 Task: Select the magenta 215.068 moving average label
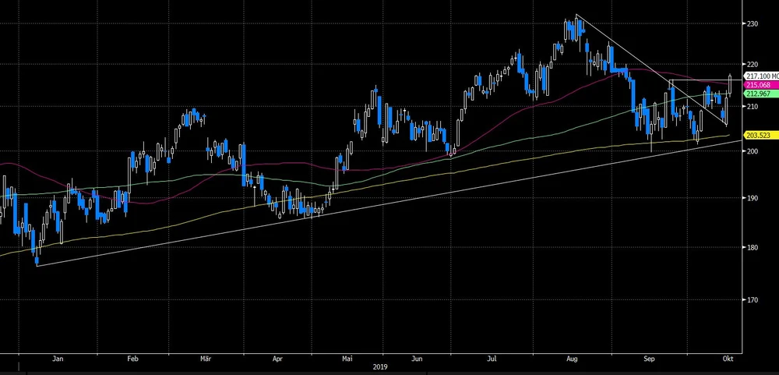(x=758, y=84)
